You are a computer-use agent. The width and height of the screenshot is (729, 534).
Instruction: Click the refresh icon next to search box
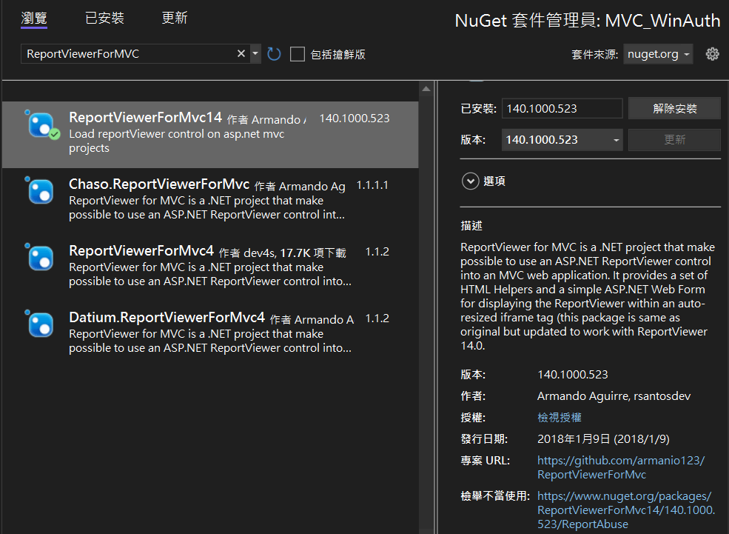(274, 54)
